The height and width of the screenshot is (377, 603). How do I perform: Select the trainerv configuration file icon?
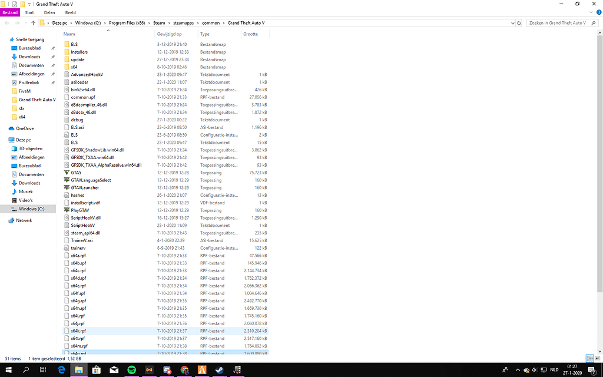(x=67, y=248)
